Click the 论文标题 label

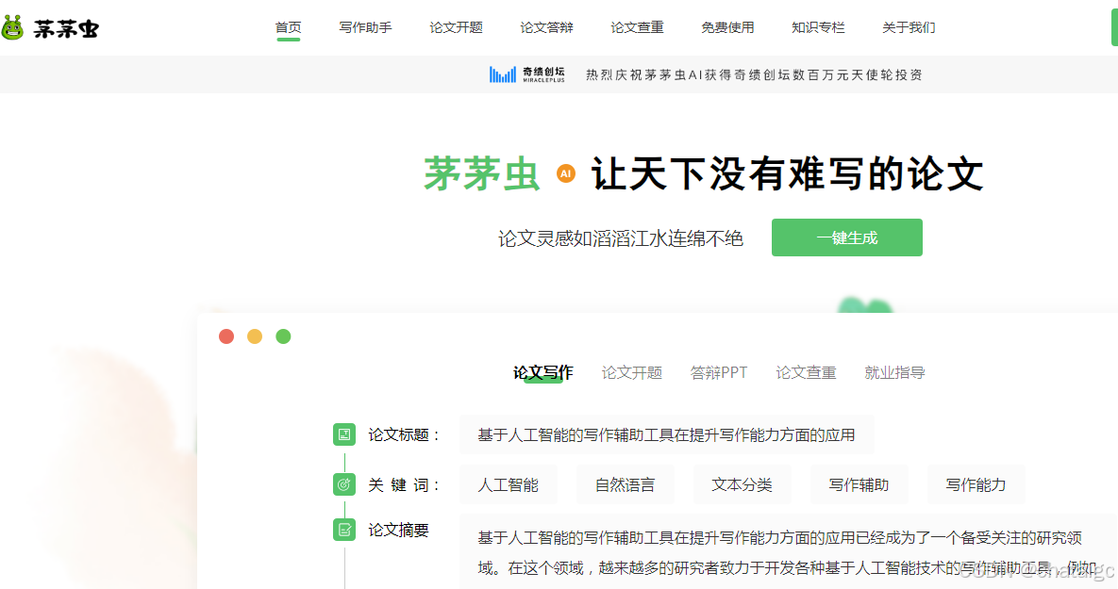click(x=405, y=434)
